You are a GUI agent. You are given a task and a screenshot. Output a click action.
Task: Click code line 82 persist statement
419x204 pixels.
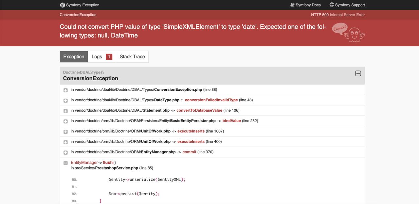(x=134, y=194)
